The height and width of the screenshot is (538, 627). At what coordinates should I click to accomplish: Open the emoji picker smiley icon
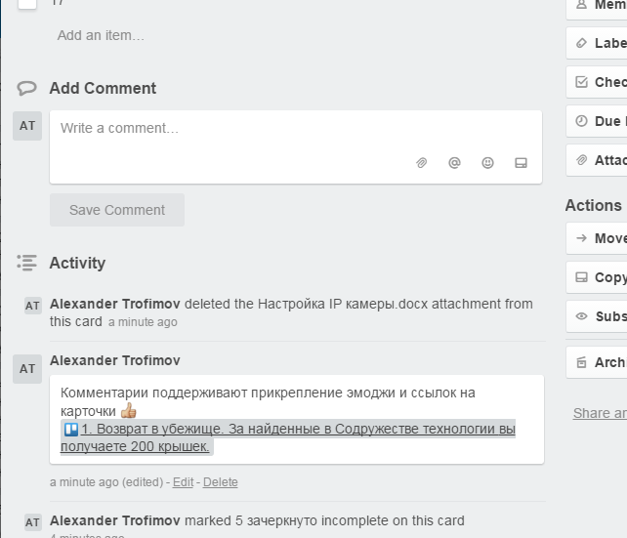(487, 163)
